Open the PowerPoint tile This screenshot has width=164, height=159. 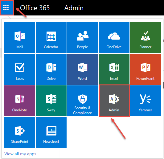[x=146, y=69]
